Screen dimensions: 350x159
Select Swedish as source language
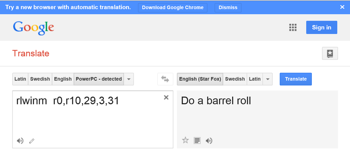[40, 79]
